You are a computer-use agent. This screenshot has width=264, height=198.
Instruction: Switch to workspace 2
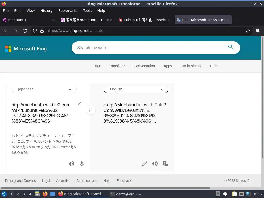pos(18,194)
